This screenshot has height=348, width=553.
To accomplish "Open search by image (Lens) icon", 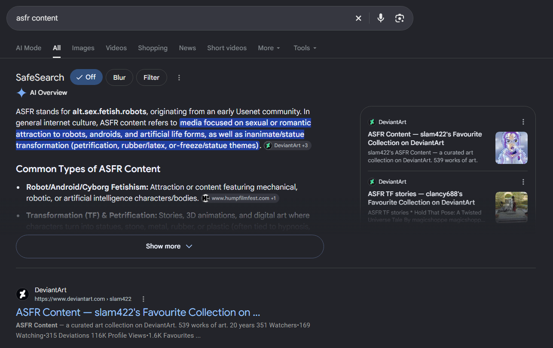I will tap(400, 18).
